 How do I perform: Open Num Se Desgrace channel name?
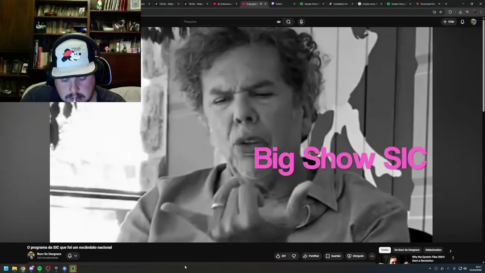(49, 254)
